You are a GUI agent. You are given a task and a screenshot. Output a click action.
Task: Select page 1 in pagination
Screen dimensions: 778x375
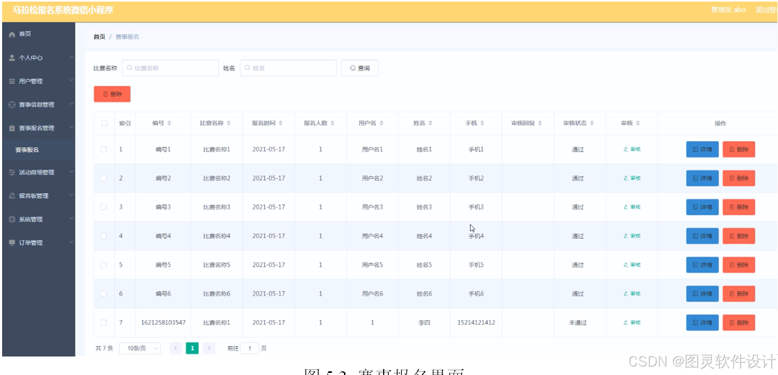coord(192,349)
